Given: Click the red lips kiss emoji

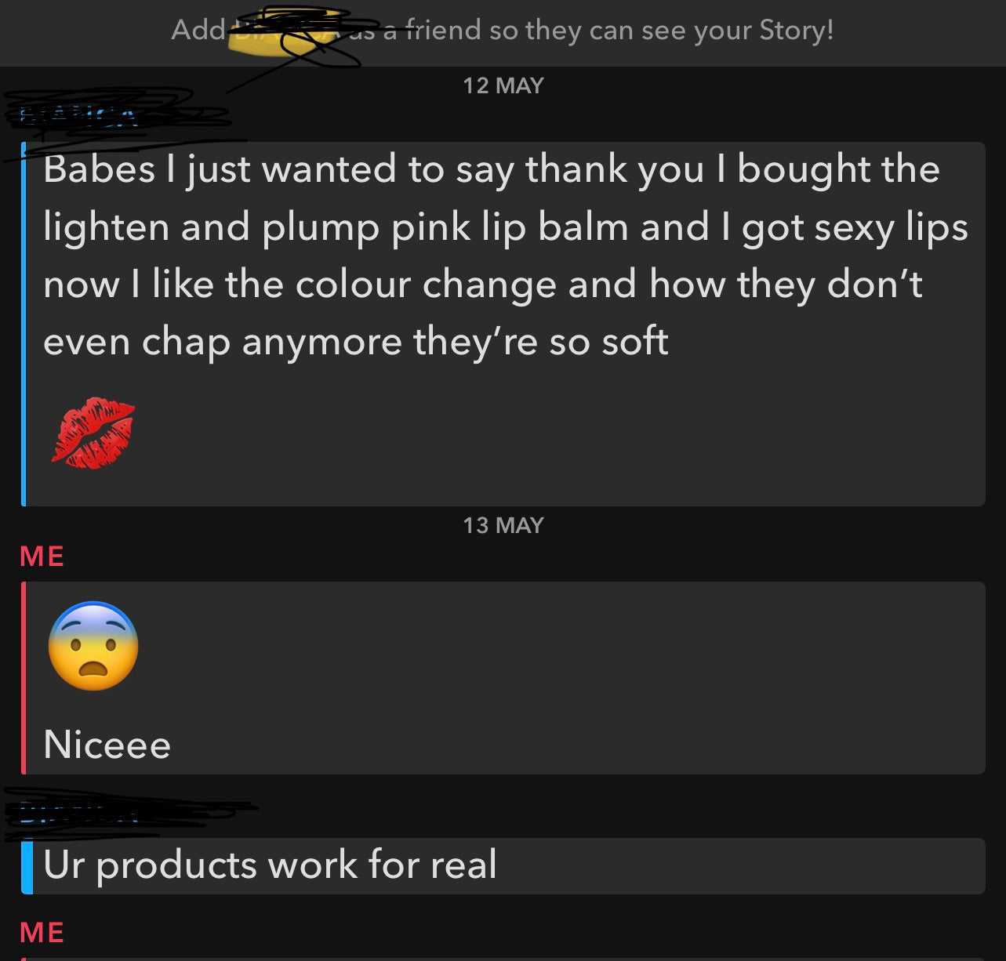Looking at the screenshot, I should [93, 433].
